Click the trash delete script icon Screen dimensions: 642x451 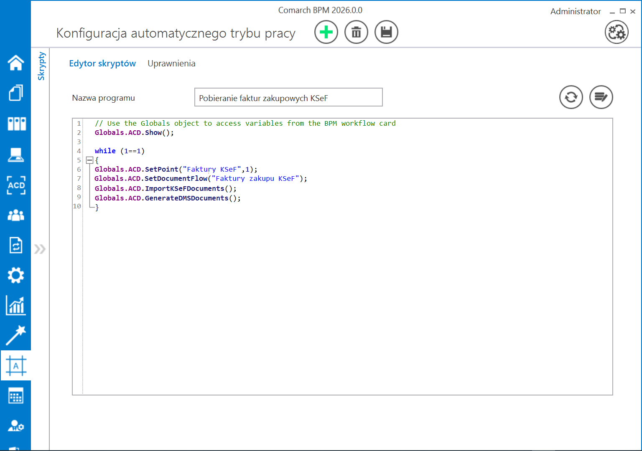[356, 32]
